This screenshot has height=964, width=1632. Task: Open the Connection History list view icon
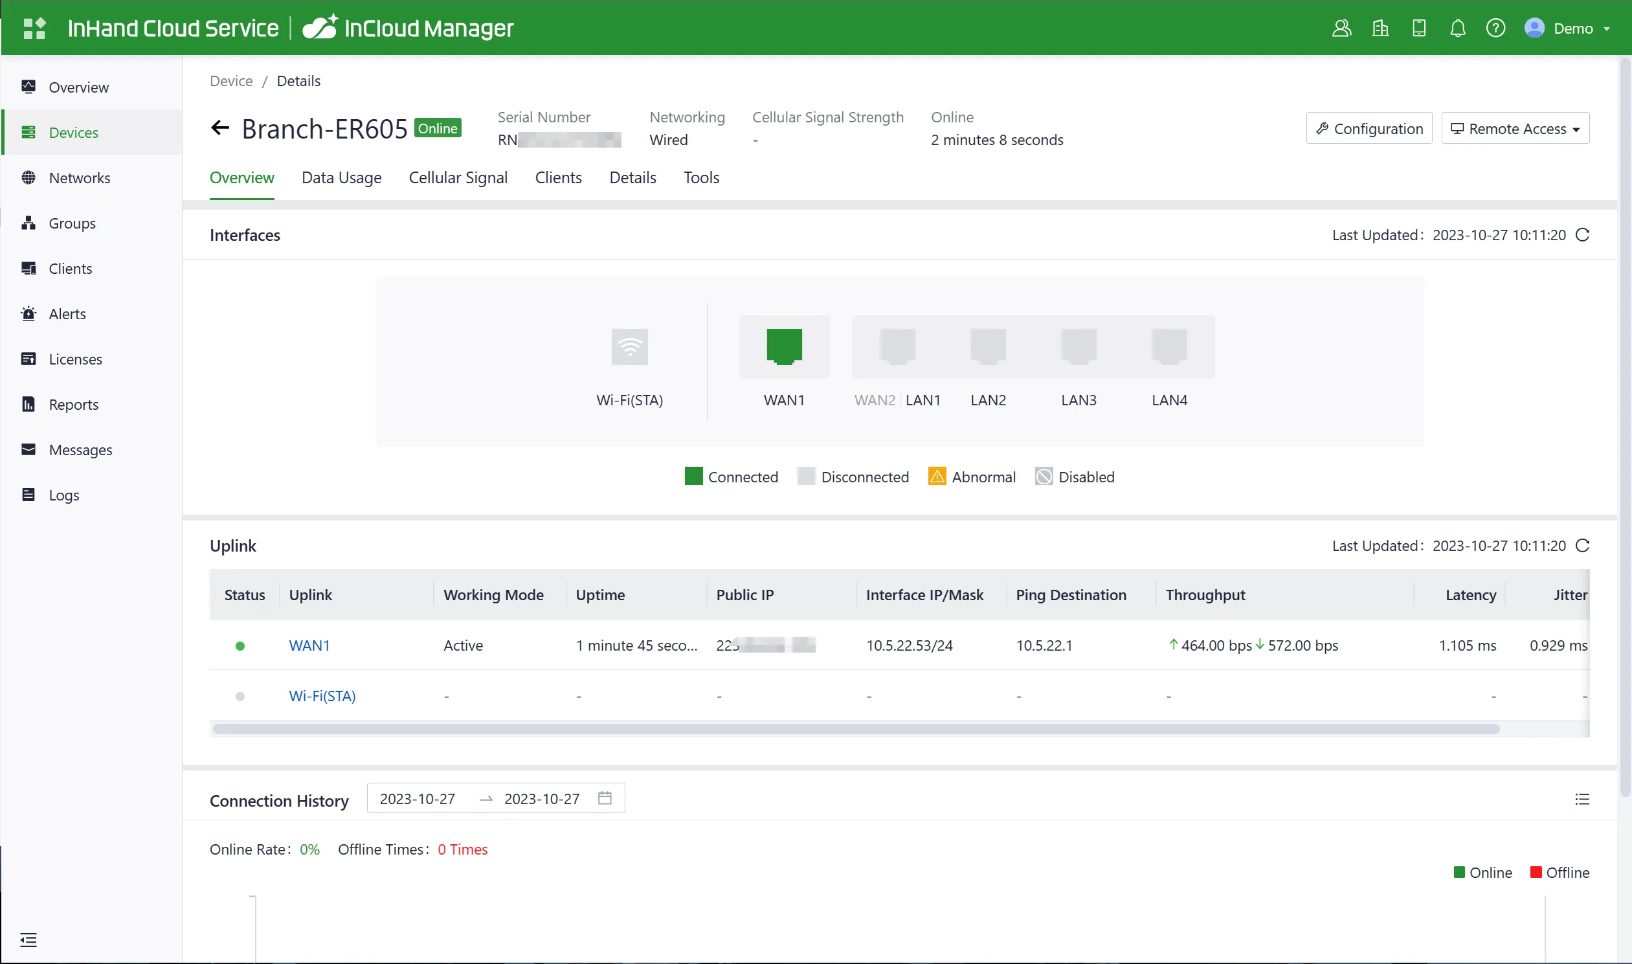[1582, 799]
